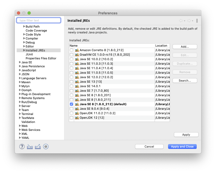Select JUnit preference page

coord(29,54)
